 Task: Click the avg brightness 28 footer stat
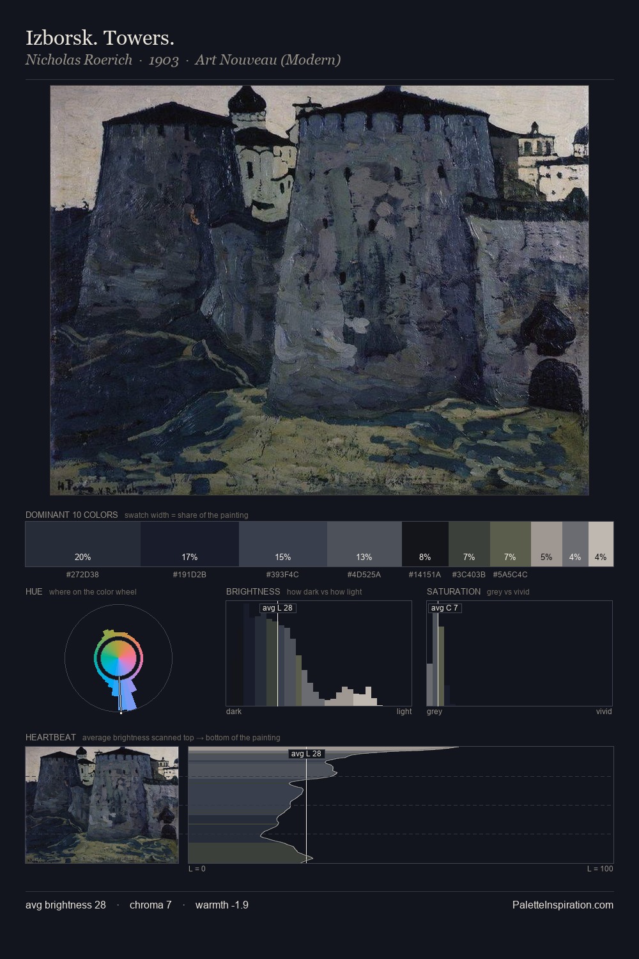click(66, 905)
